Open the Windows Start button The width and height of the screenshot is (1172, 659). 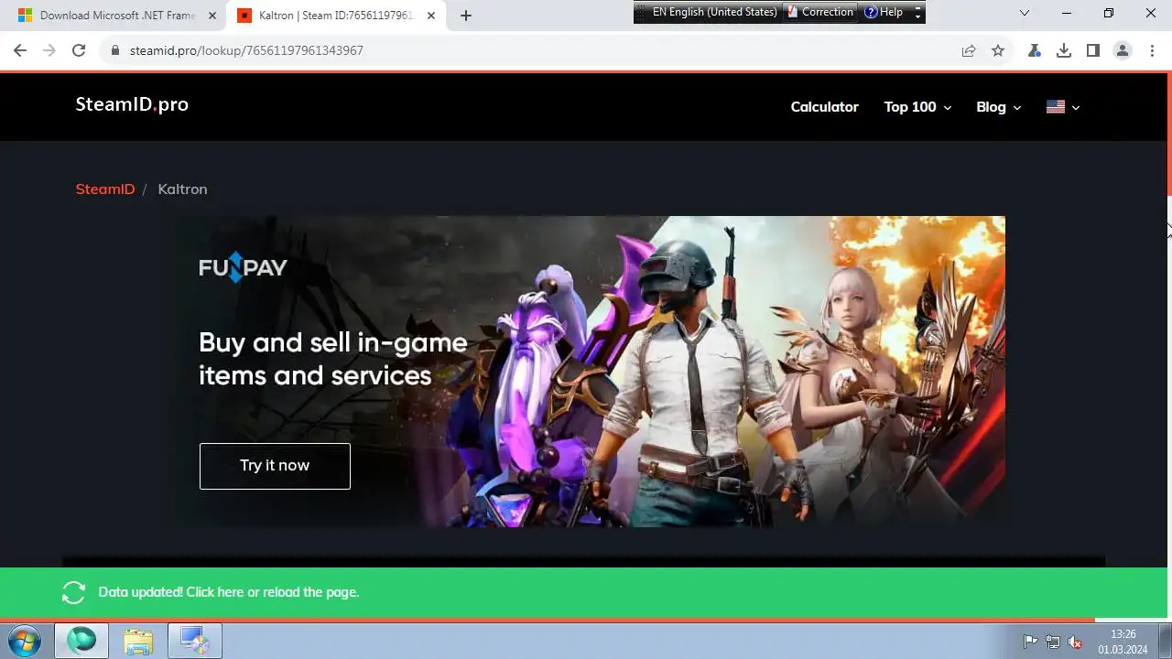click(x=24, y=641)
